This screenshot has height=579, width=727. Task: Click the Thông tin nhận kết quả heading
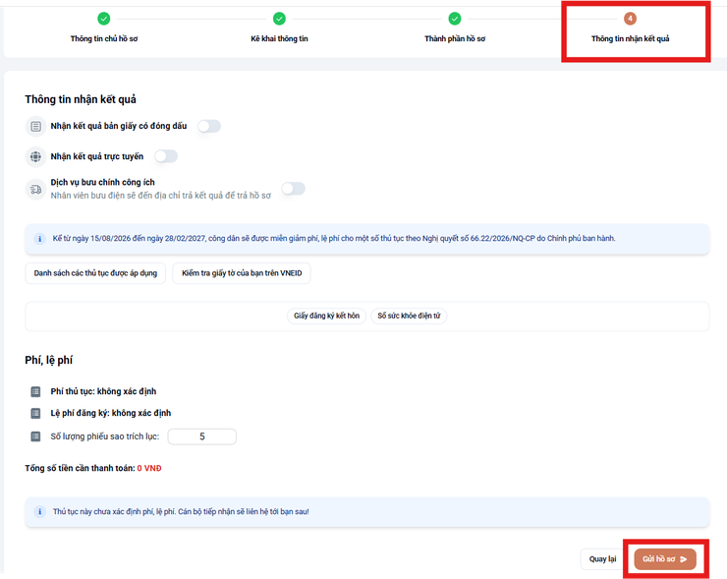click(81, 99)
